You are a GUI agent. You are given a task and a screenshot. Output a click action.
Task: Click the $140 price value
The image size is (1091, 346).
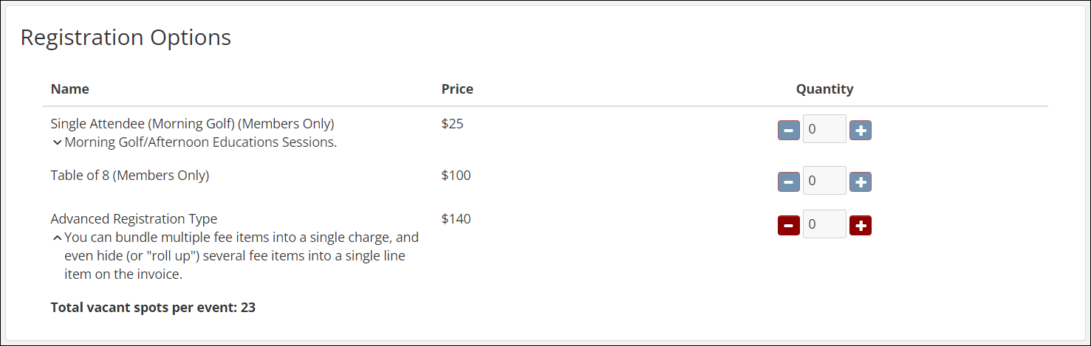[x=456, y=219]
